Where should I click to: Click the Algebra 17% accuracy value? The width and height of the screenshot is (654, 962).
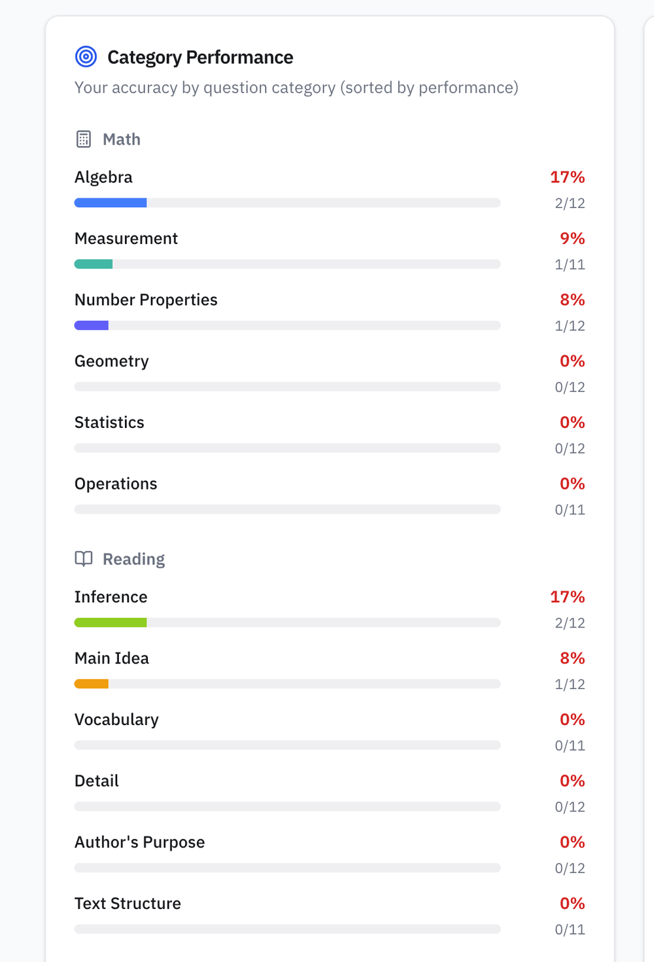pos(568,177)
